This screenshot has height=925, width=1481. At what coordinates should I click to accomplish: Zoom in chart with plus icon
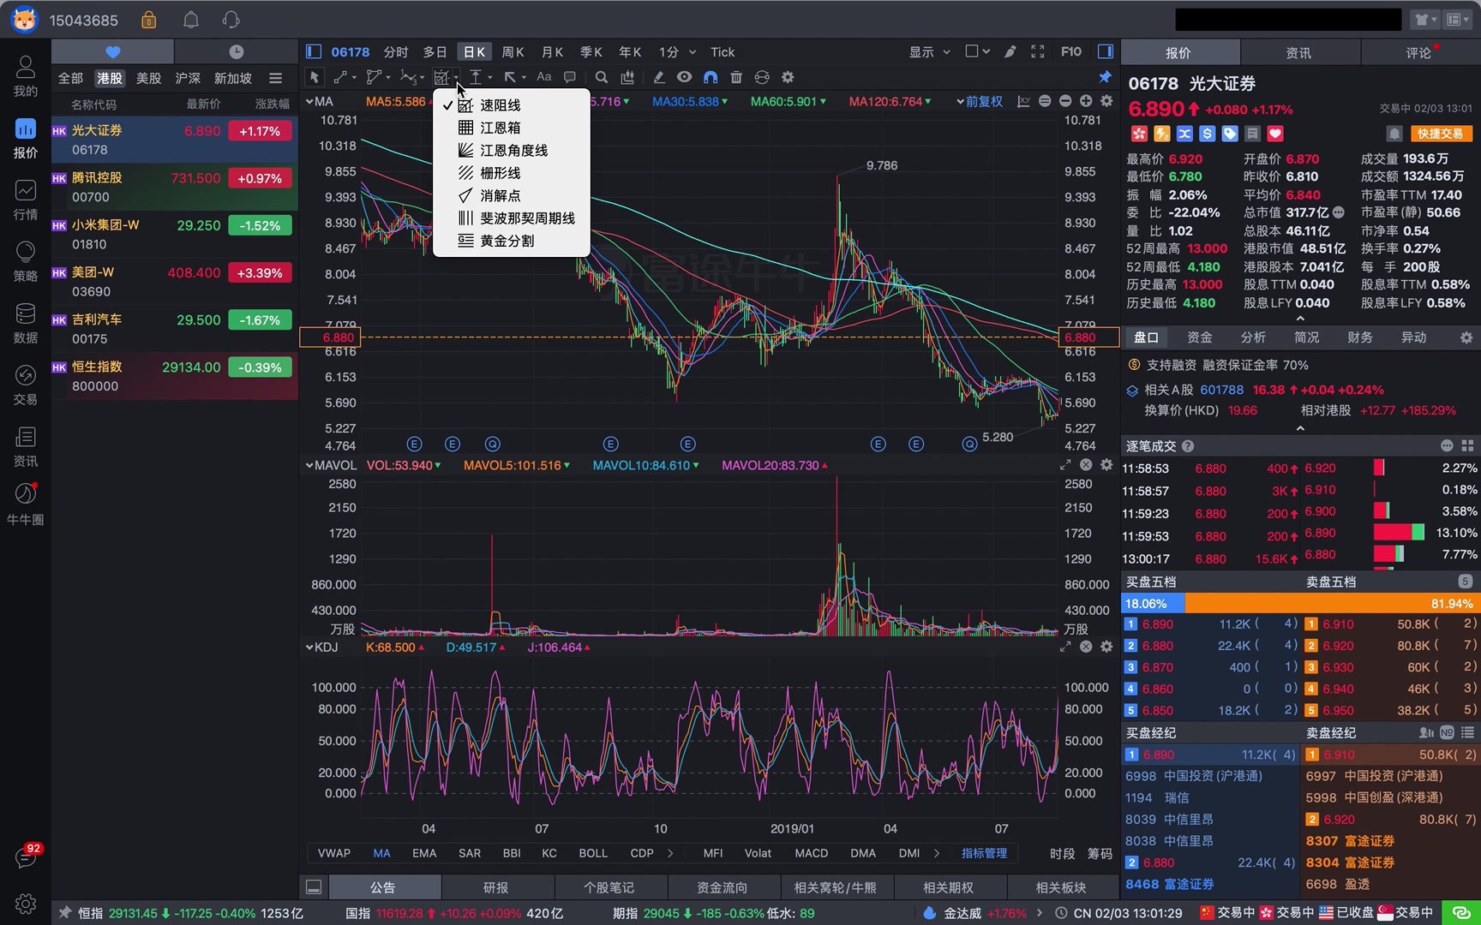pos(1086,101)
